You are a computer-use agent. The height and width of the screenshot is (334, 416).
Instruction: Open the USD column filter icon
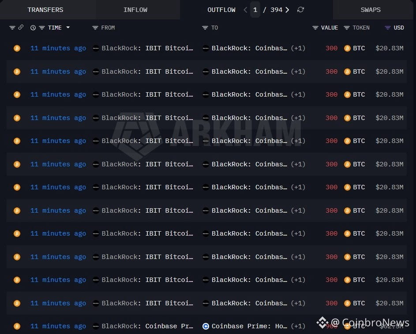pos(388,28)
